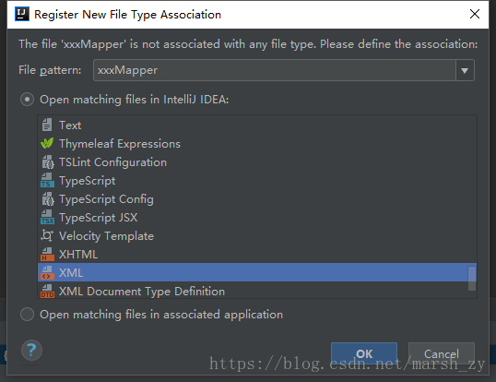Click the TypeScript TS file icon
Viewport: 496px width, 382px height.
(x=47, y=181)
